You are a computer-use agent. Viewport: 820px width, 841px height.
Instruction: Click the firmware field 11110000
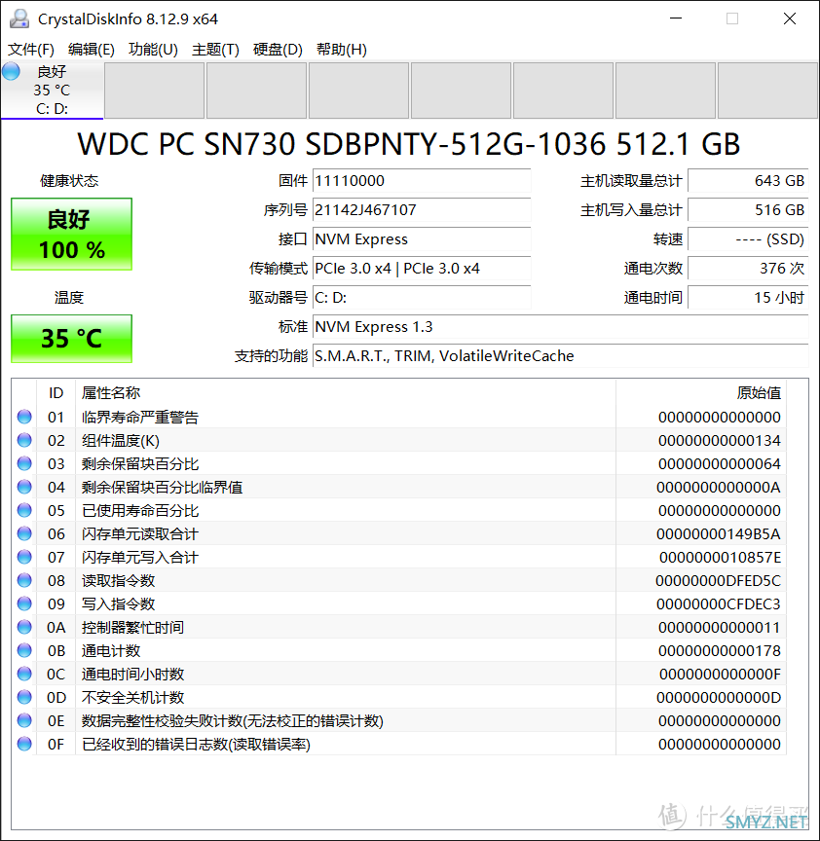(422, 181)
